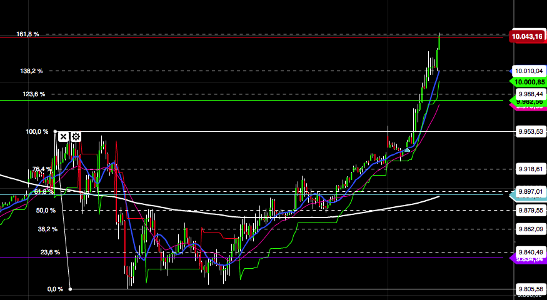Screen dimensions: 547x300
Task: Click the 9.988,44 price label
Action: point(530,94)
